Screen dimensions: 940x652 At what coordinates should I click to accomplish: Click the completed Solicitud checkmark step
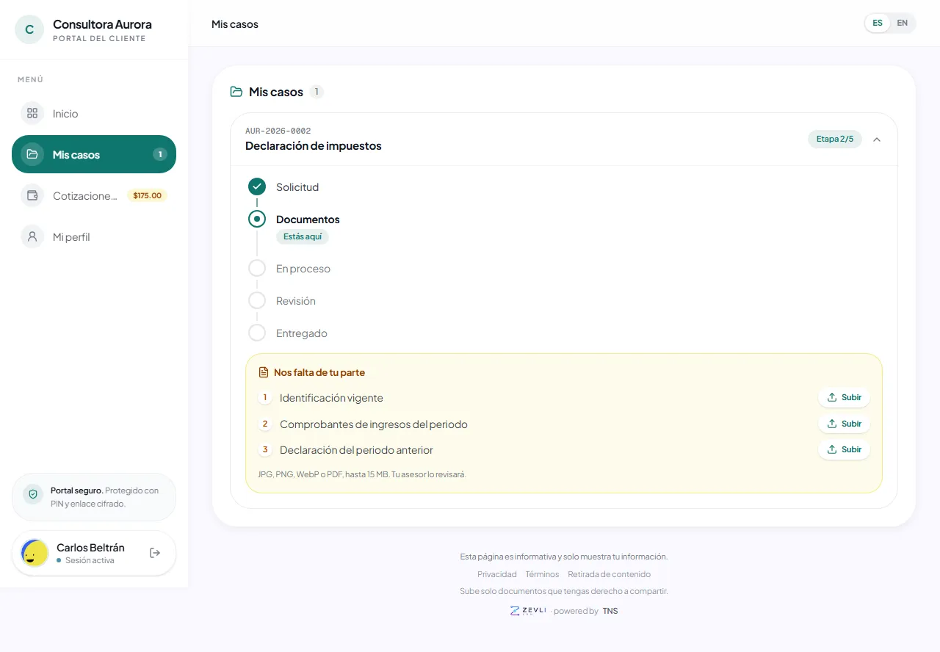tap(257, 186)
